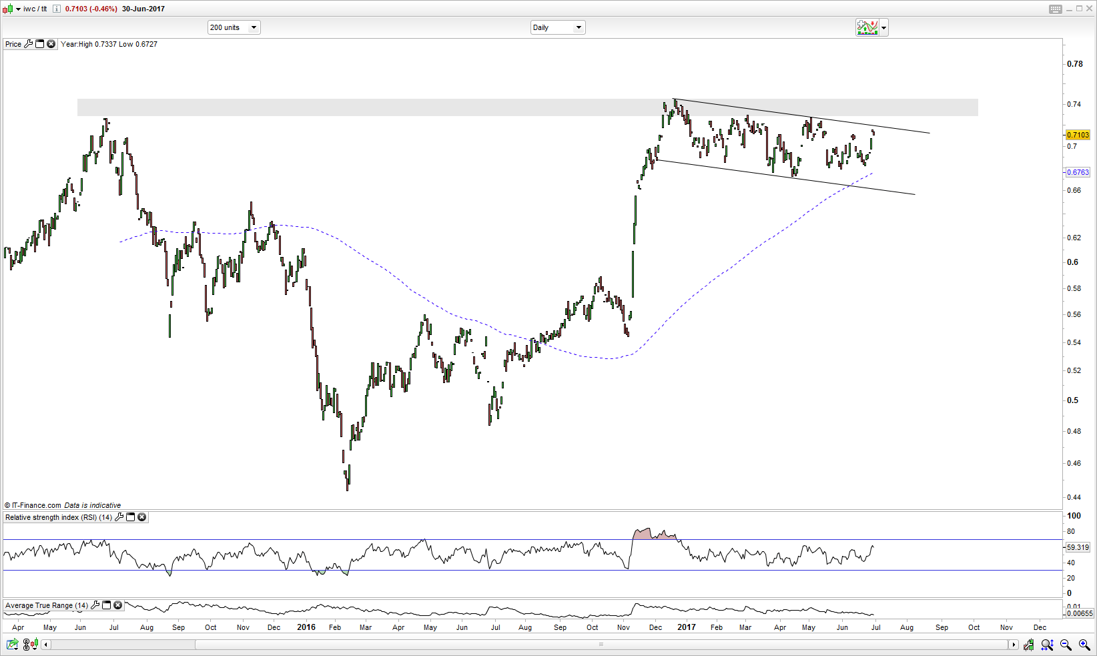This screenshot has height=656, width=1097.
Task: Click the keyboard icon in title bar
Action: pyautogui.click(x=1055, y=9)
